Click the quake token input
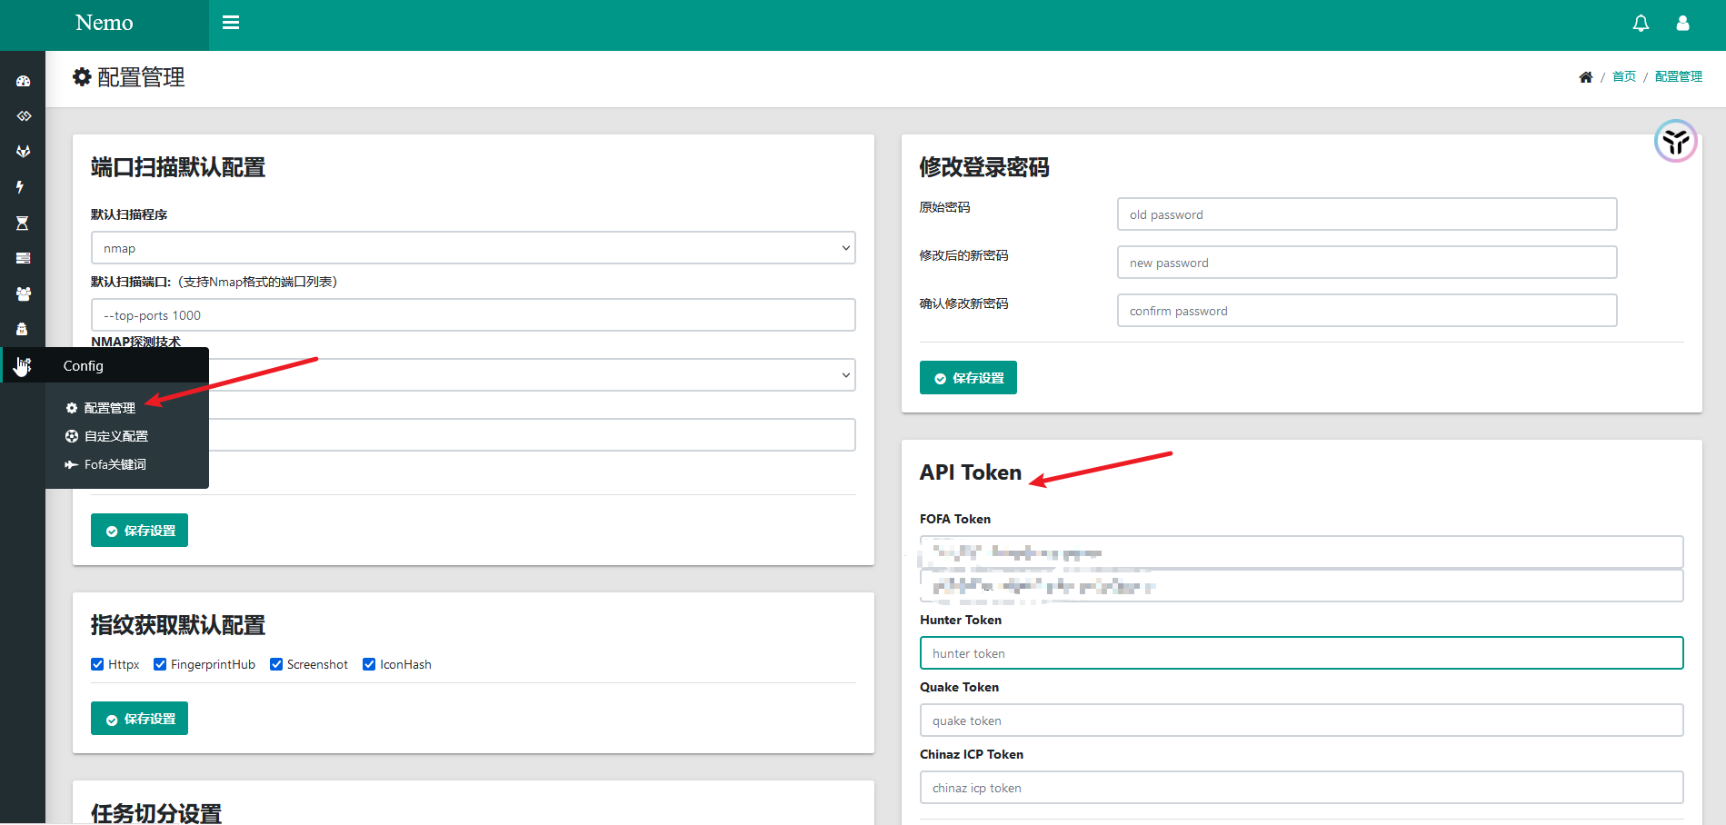1726x825 pixels. (x=1302, y=721)
